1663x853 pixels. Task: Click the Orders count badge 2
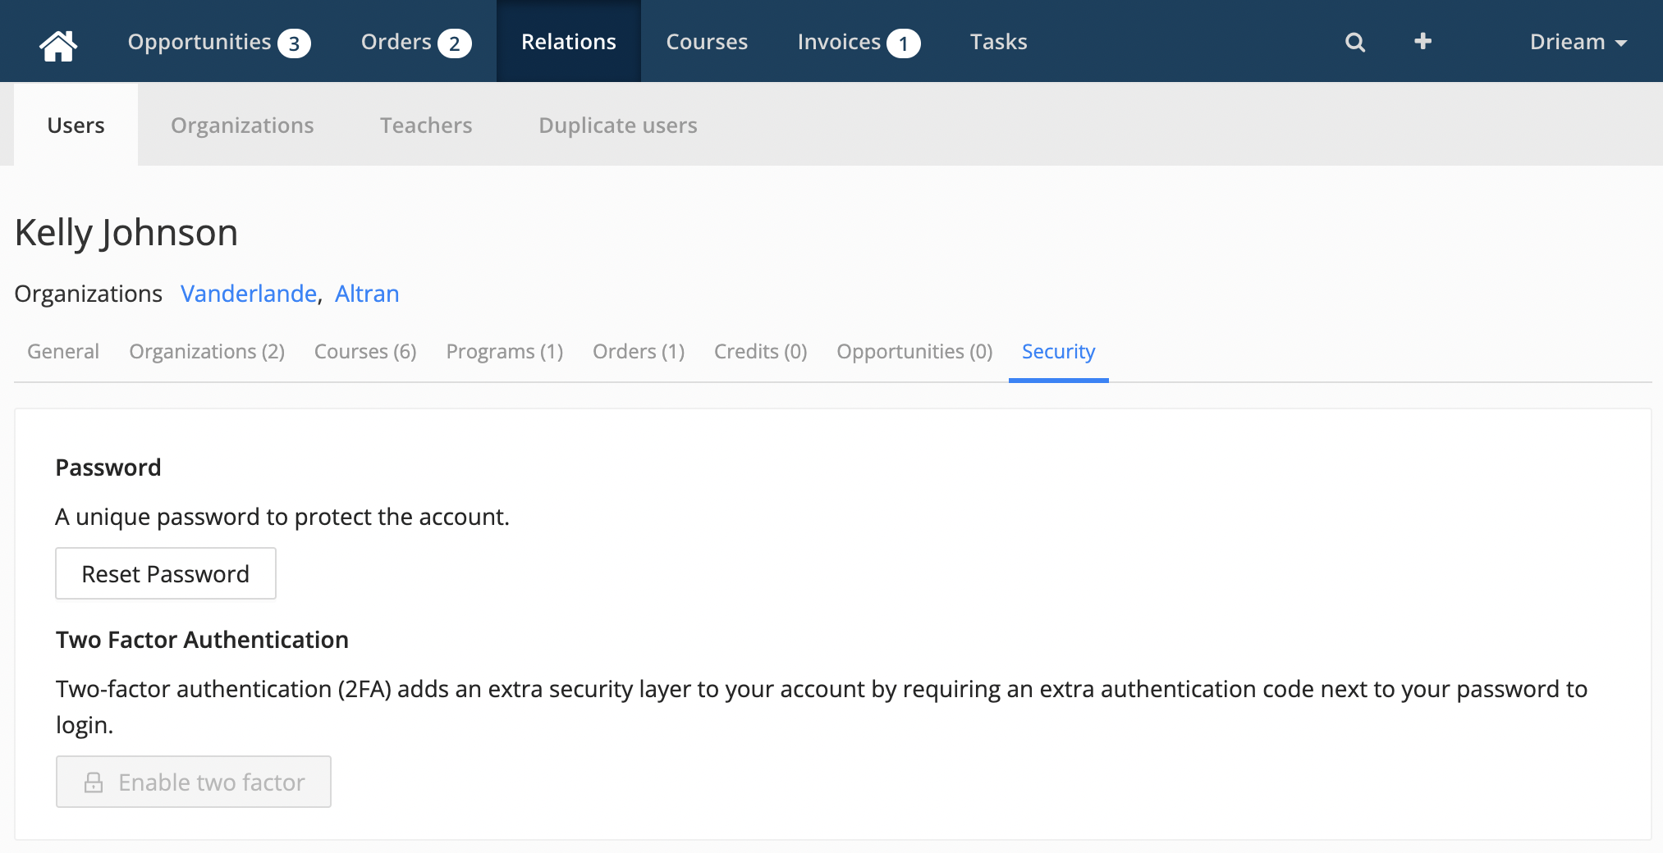[454, 43]
